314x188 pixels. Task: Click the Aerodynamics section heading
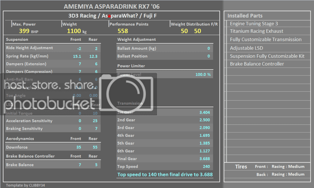point(20,139)
